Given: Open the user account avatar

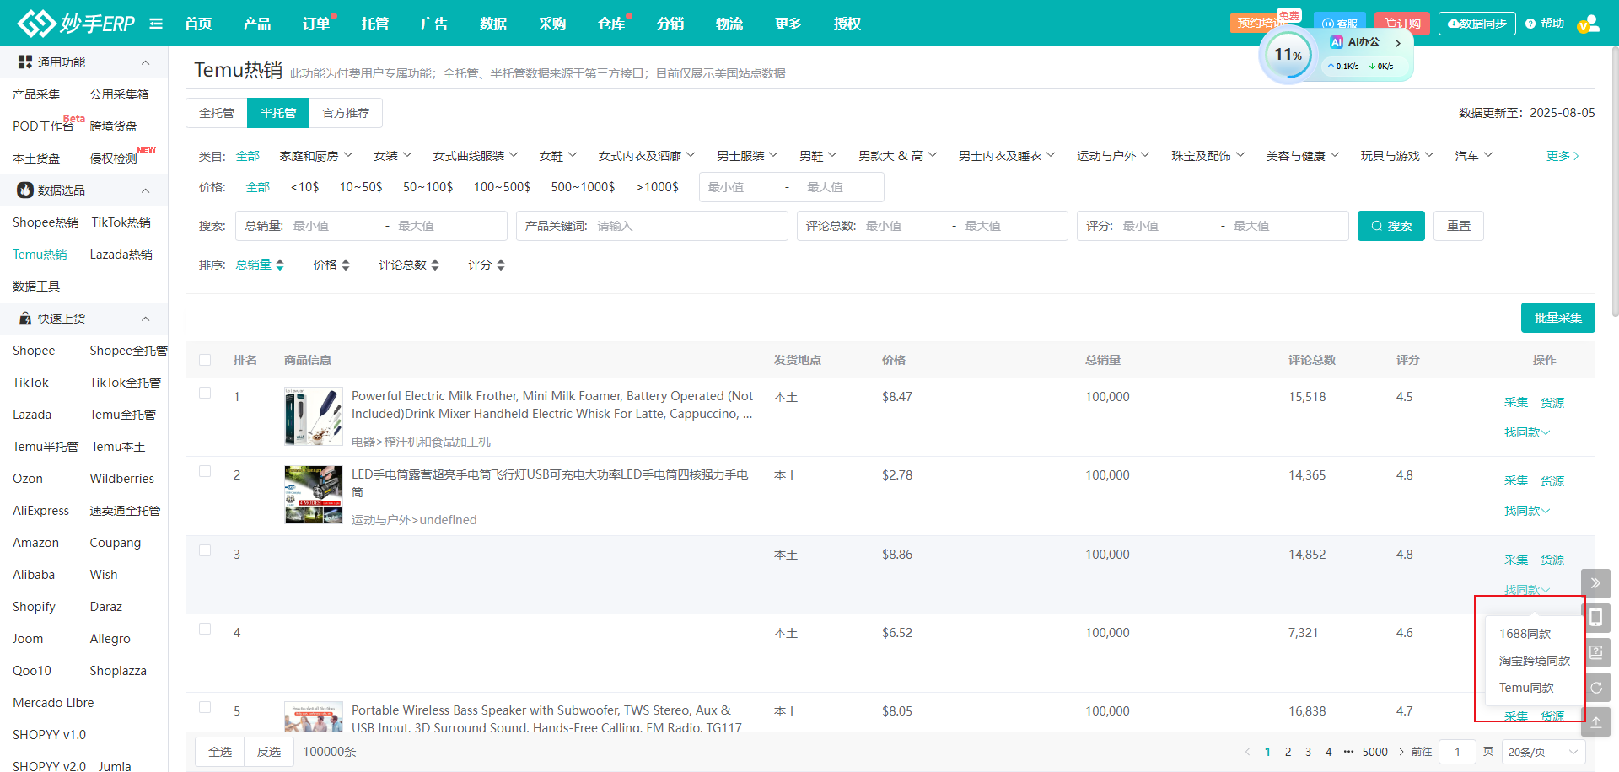Looking at the screenshot, I should [1588, 24].
